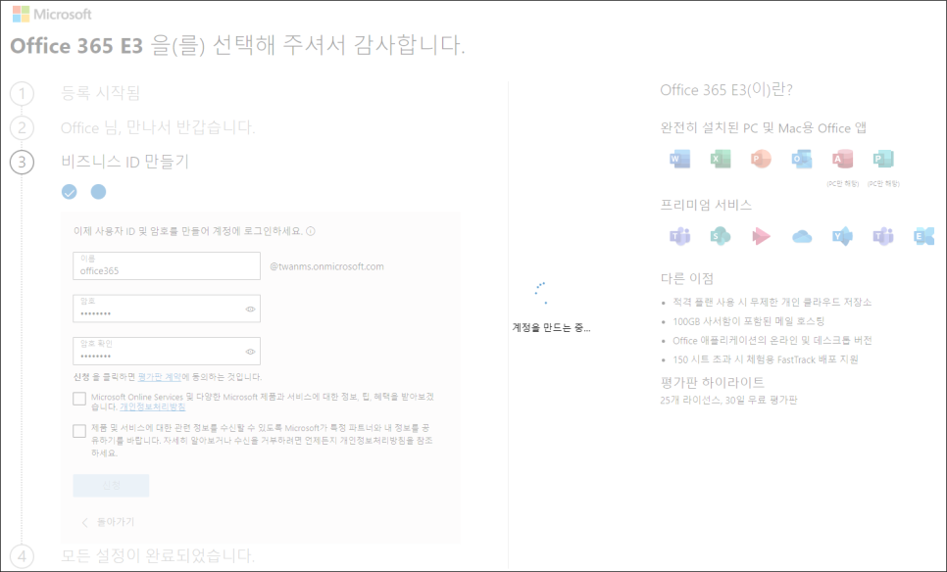Click the 프리미엄 서비스 heading
Screen dimensions: 947x572
(x=706, y=205)
